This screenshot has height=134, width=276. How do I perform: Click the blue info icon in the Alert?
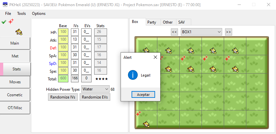pos(133,75)
